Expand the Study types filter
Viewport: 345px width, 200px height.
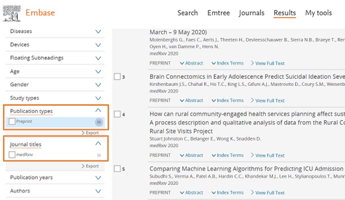coord(98,98)
